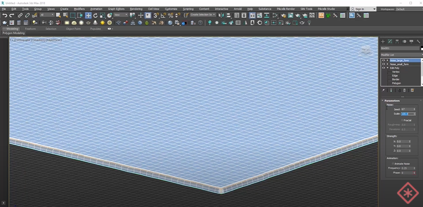The image size is (423, 207).
Task: Open the Modify panel tab icon
Action: pyautogui.click(x=390, y=42)
